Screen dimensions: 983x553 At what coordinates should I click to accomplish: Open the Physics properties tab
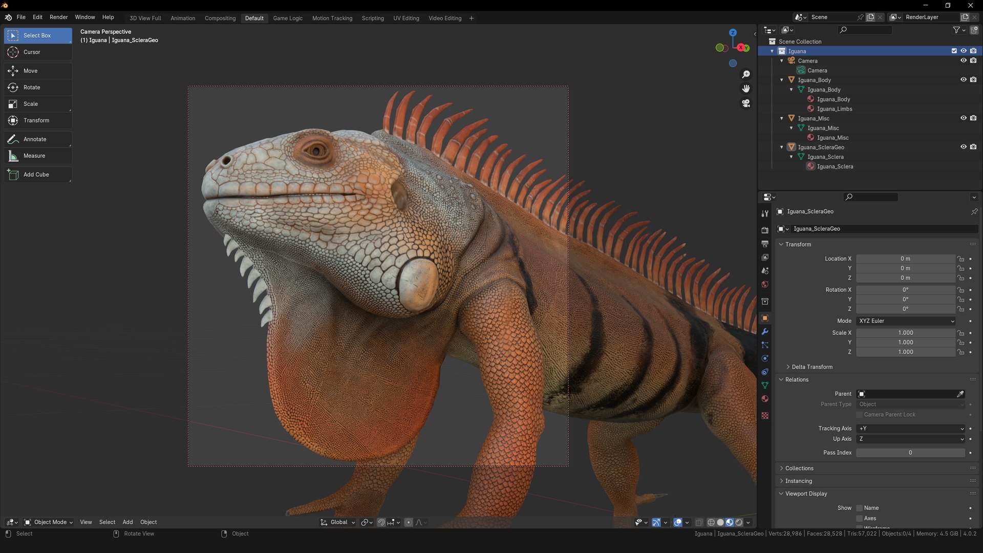[x=765, y=358]
